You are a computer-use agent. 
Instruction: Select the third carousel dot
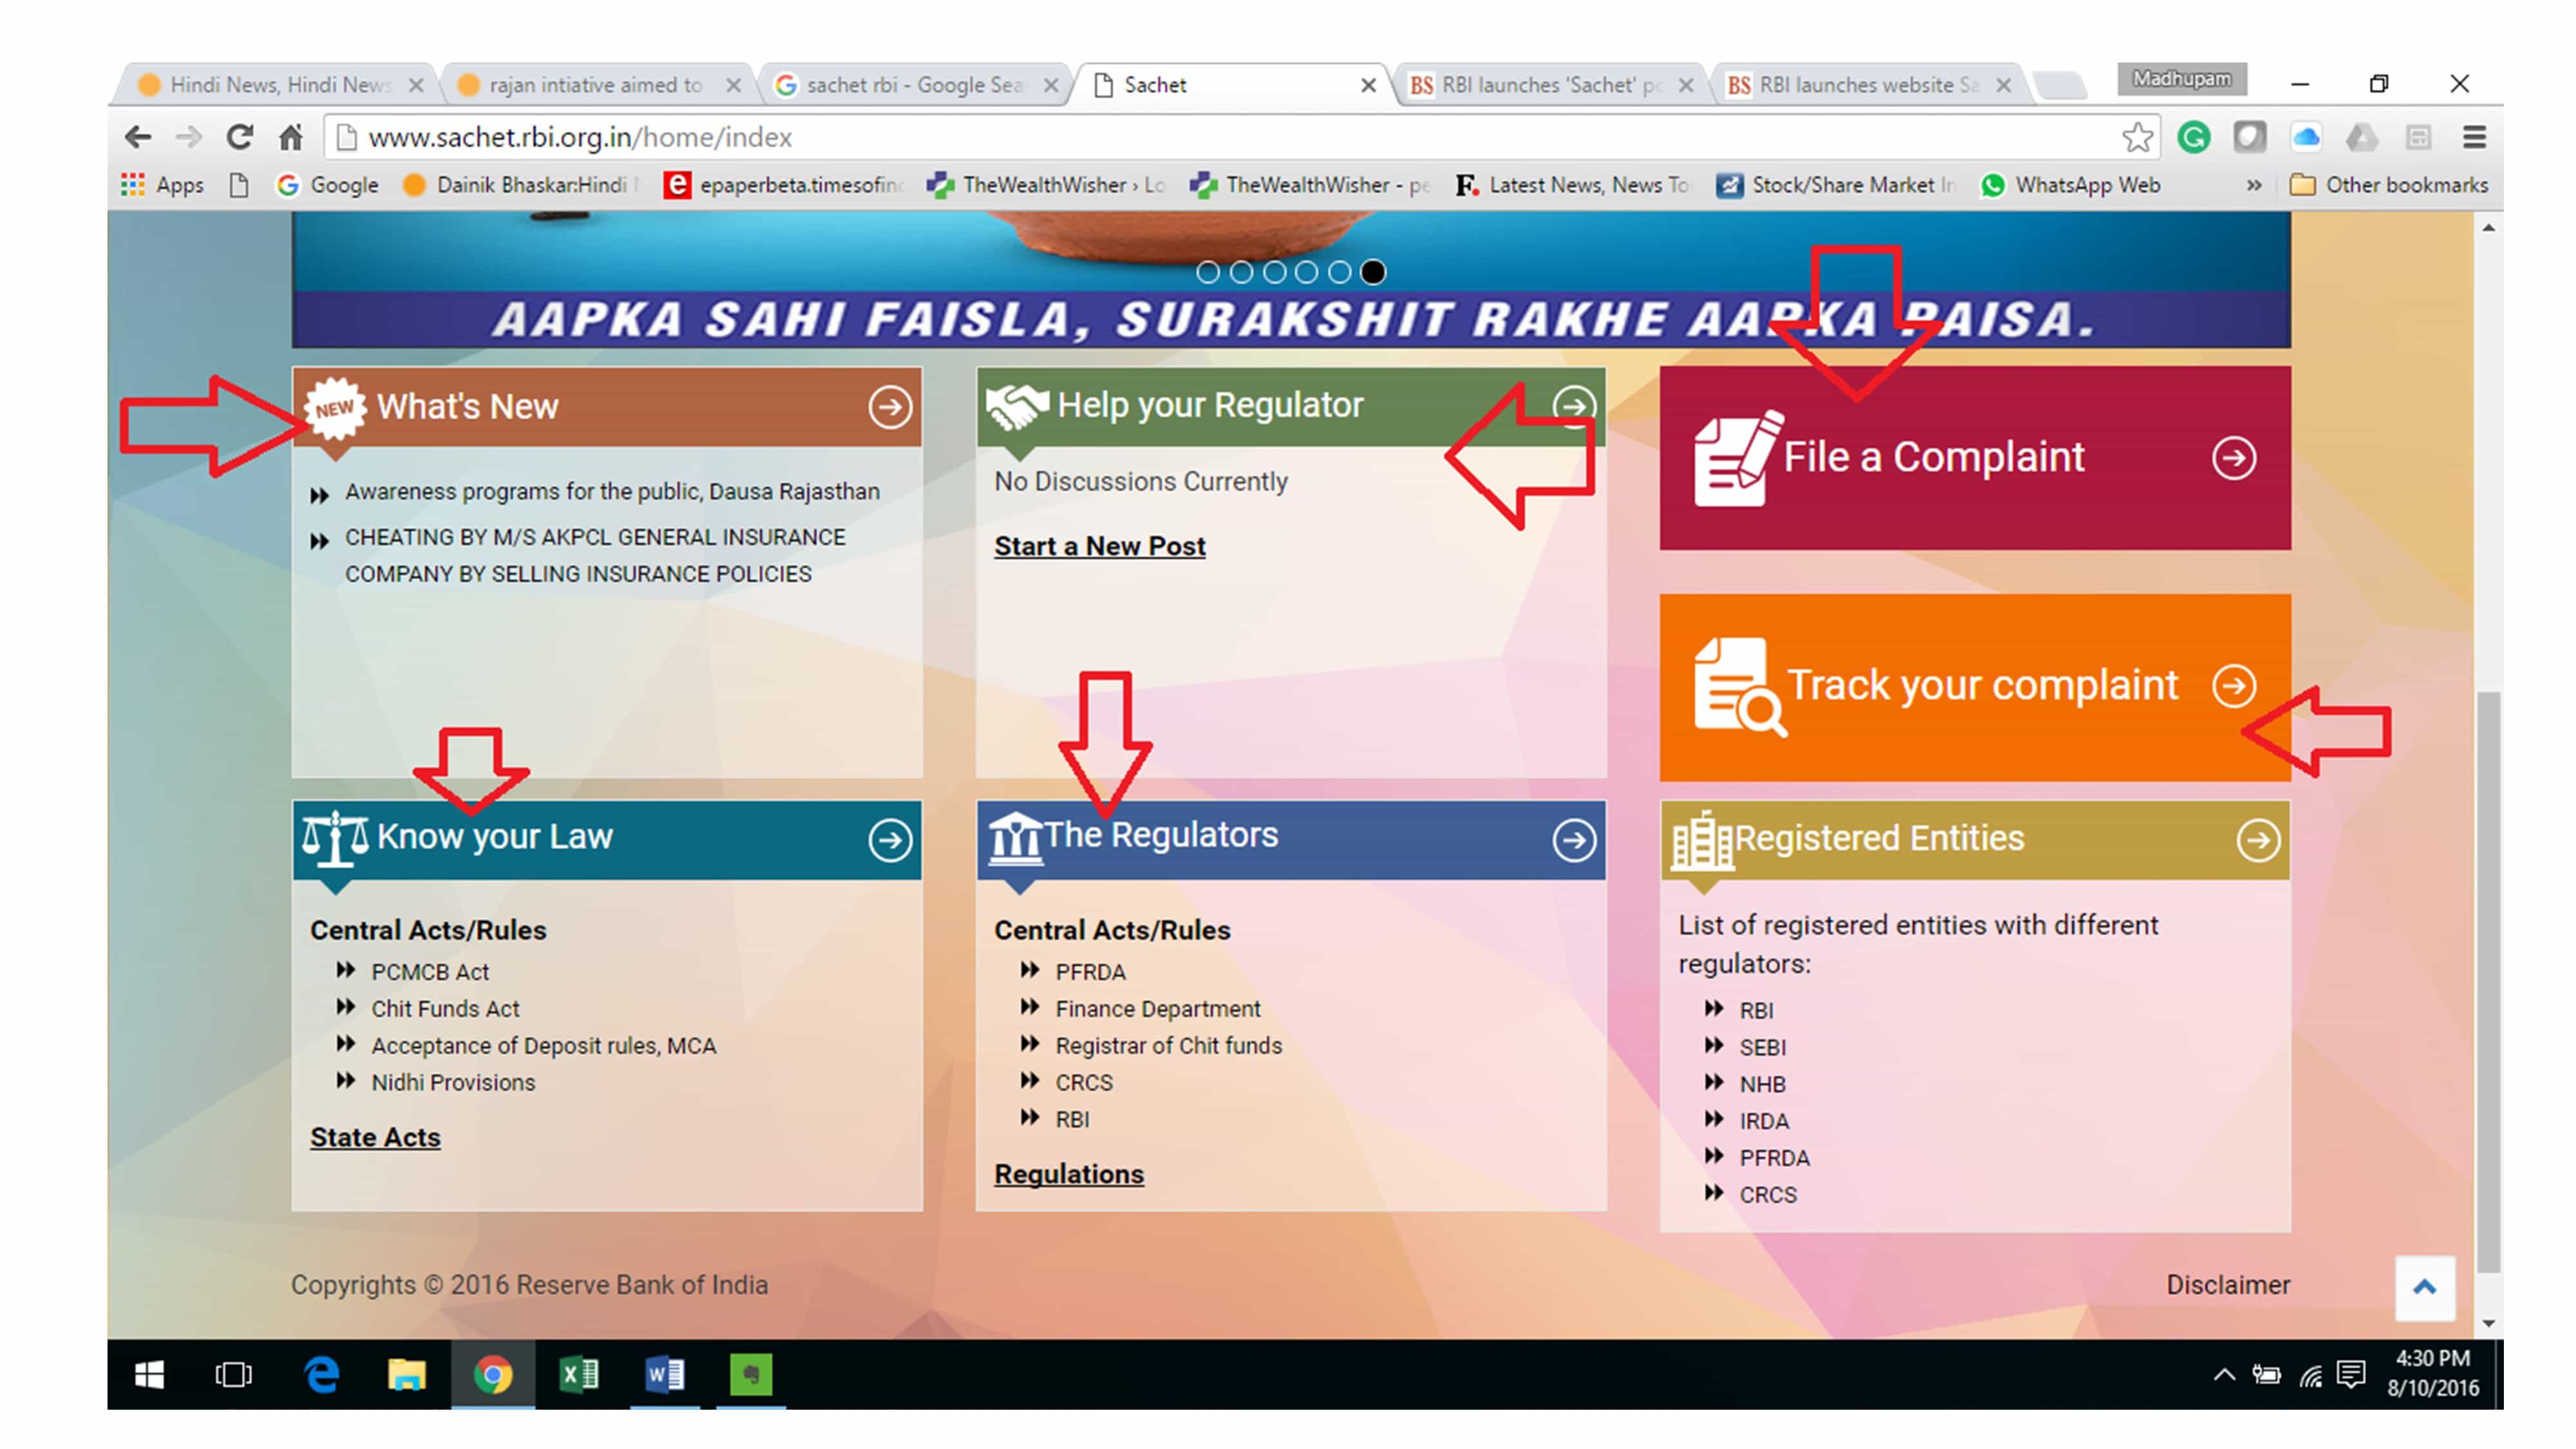pos(1274,272)
